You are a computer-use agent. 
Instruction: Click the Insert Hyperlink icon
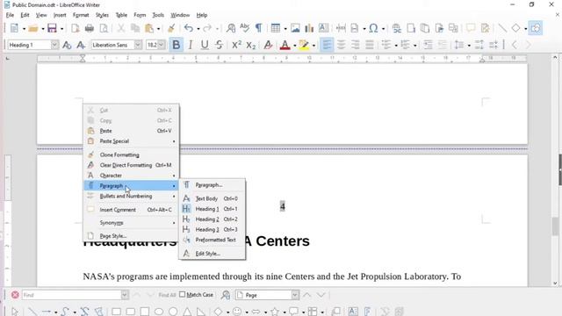point(396,28)
